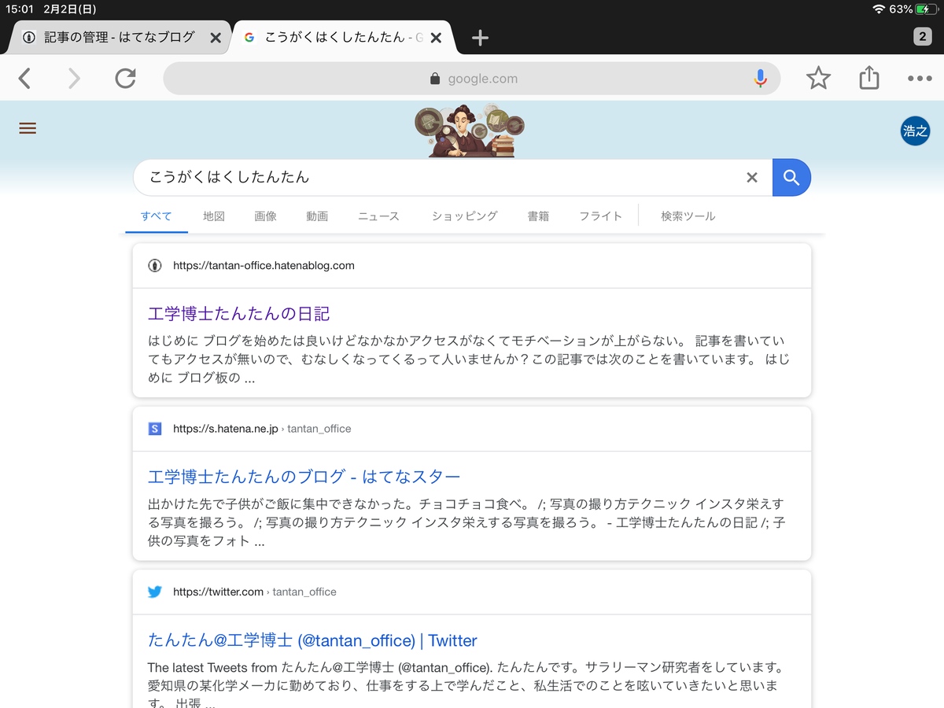Open the 浩之 account avatar
Screen dimensions: 944x708
915,131
